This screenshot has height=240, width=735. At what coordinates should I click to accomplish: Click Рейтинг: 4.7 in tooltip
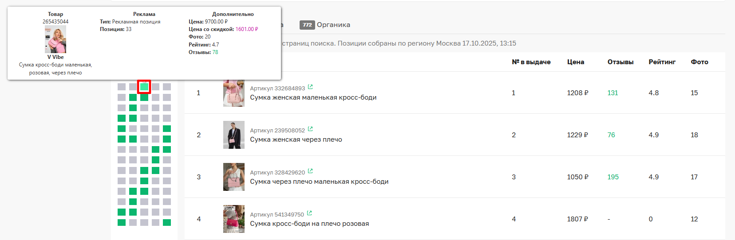pos(204,45)
